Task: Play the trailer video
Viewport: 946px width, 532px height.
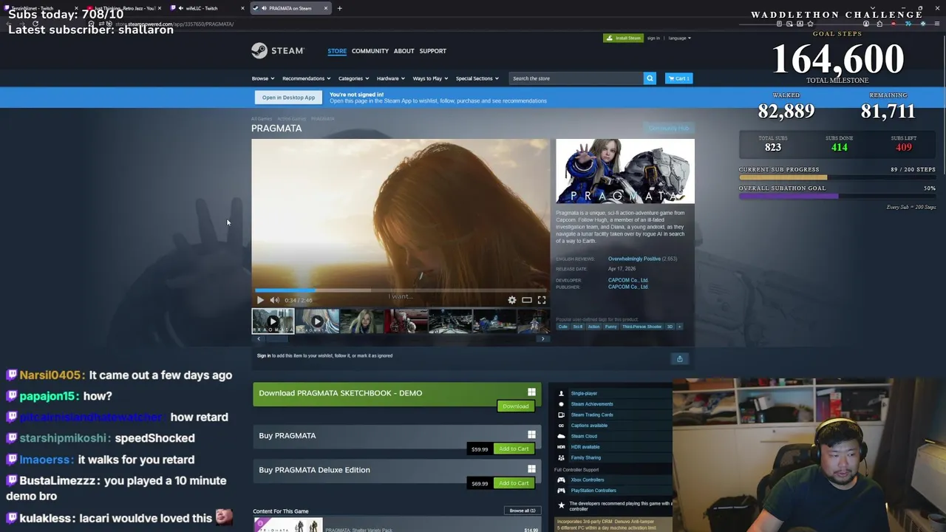Action: 260,300
